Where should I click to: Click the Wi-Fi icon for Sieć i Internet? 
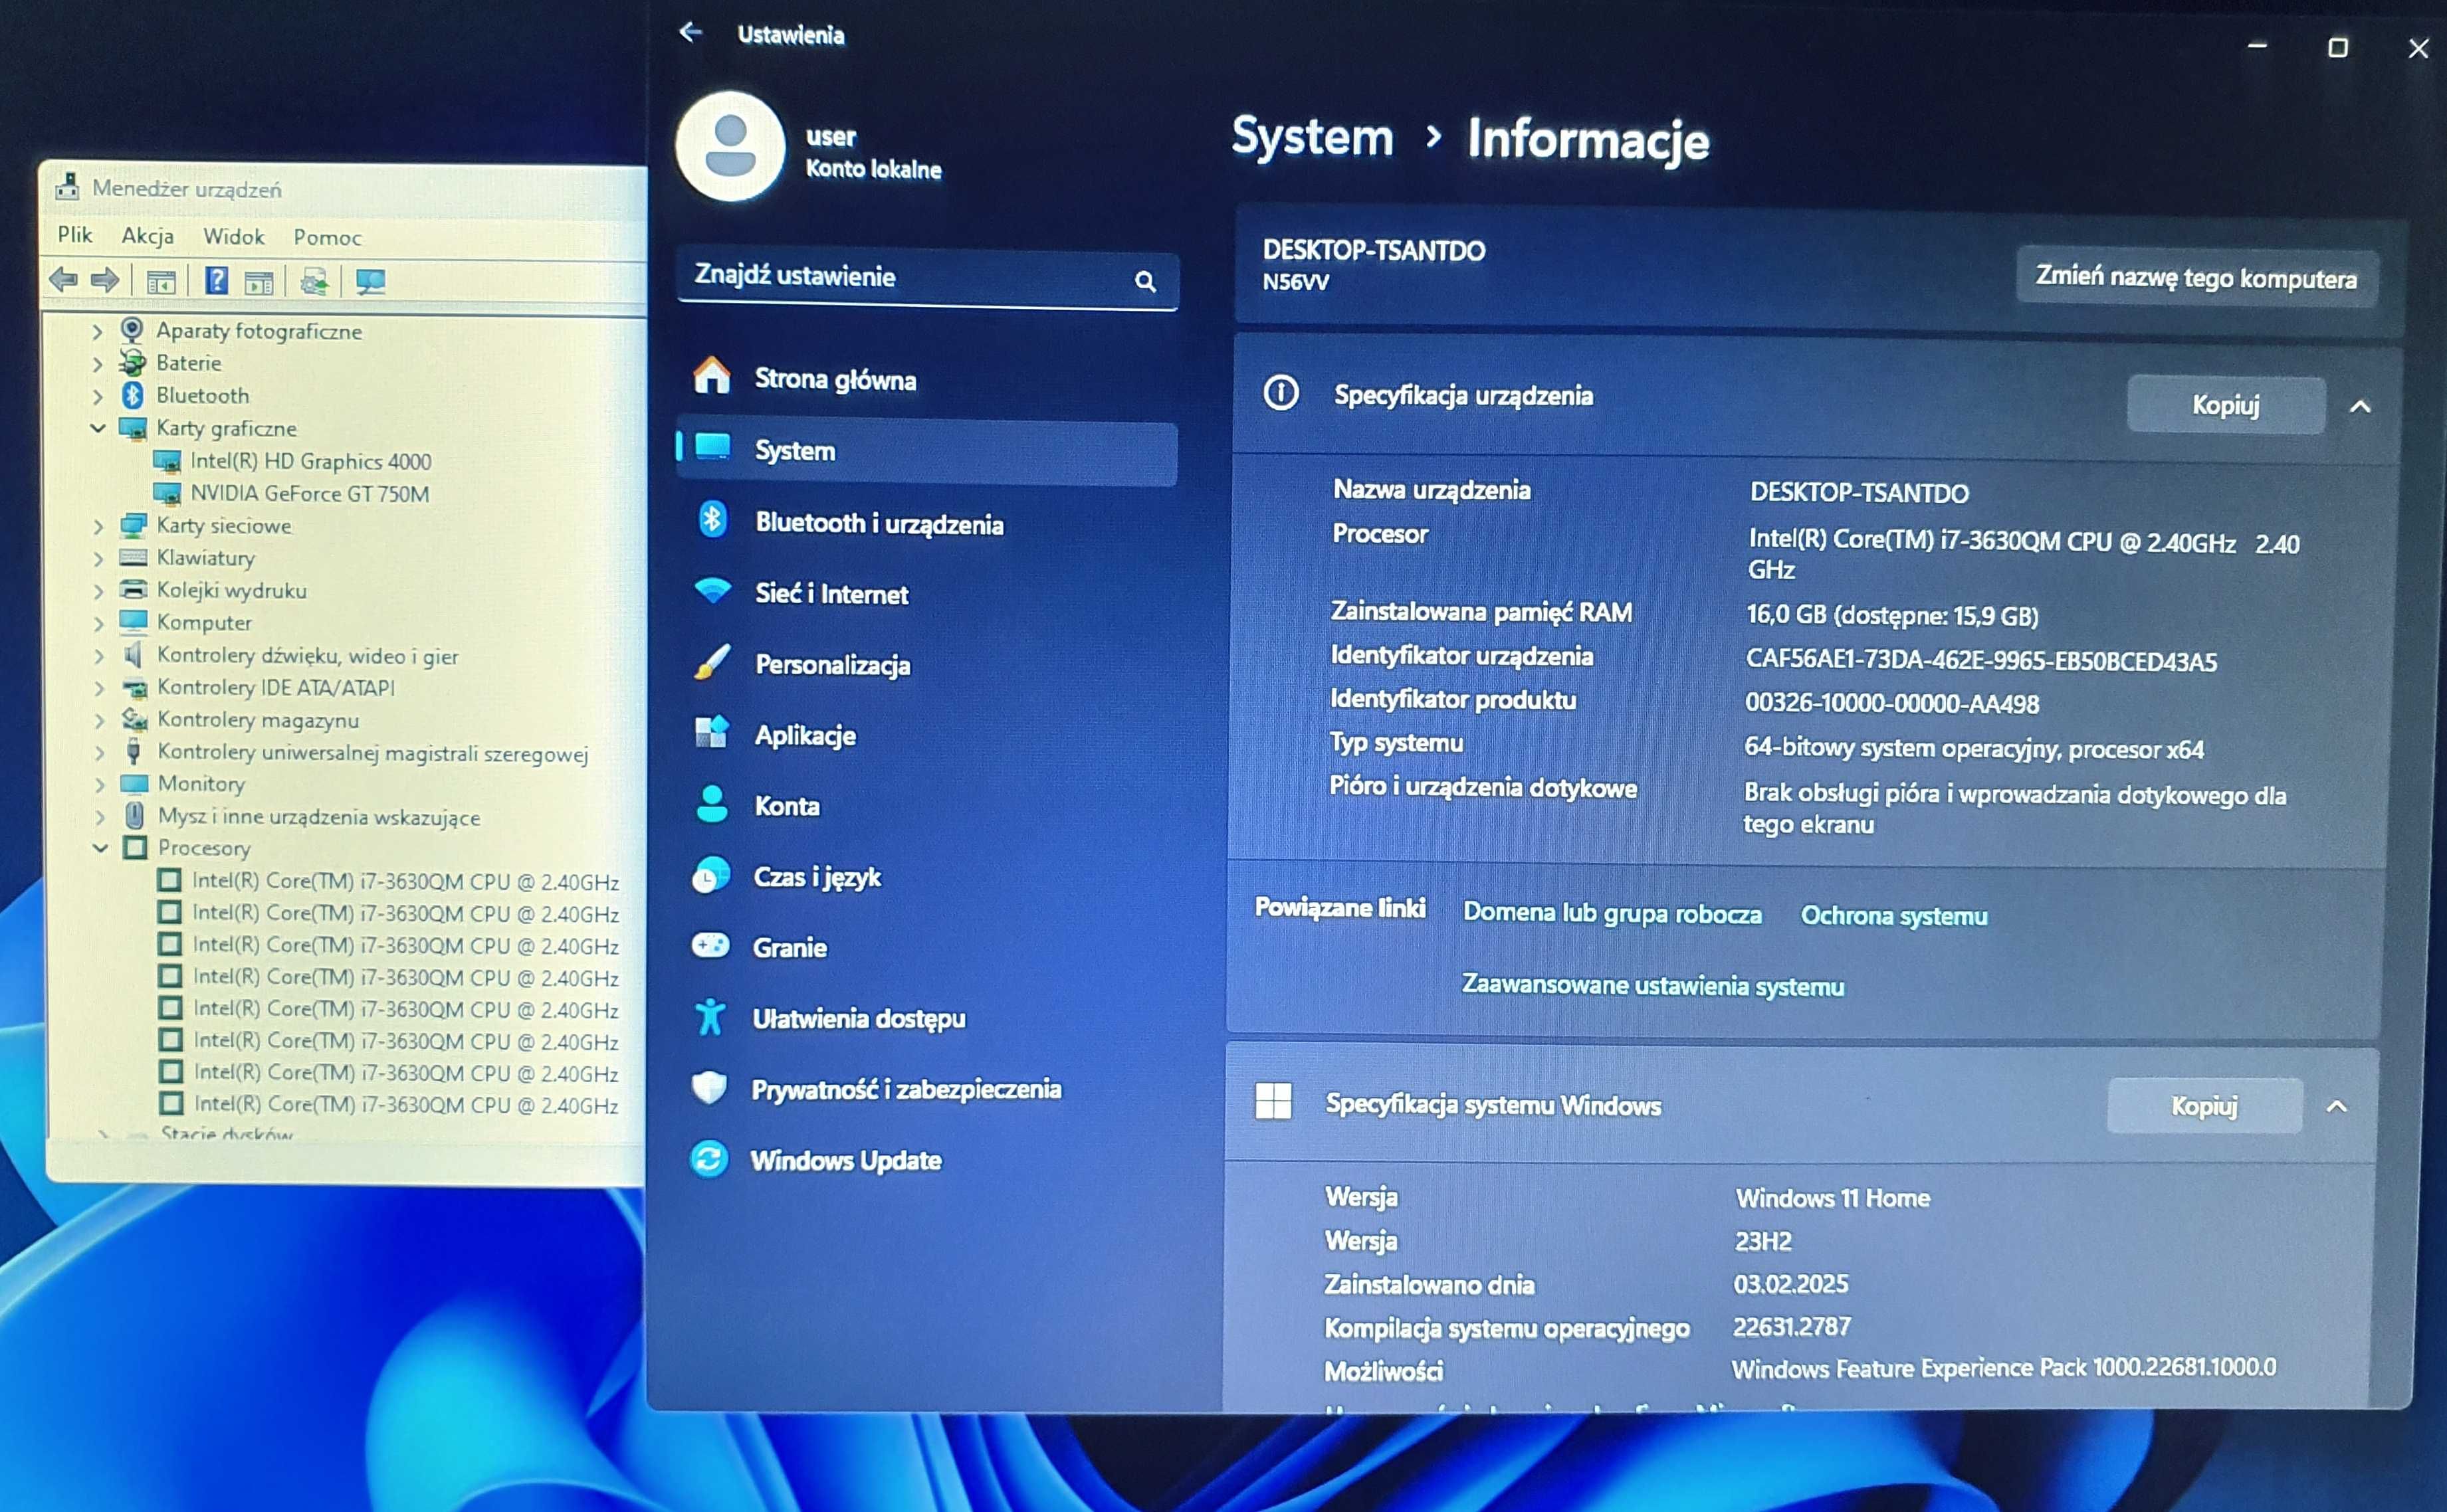tap(712, 590)
